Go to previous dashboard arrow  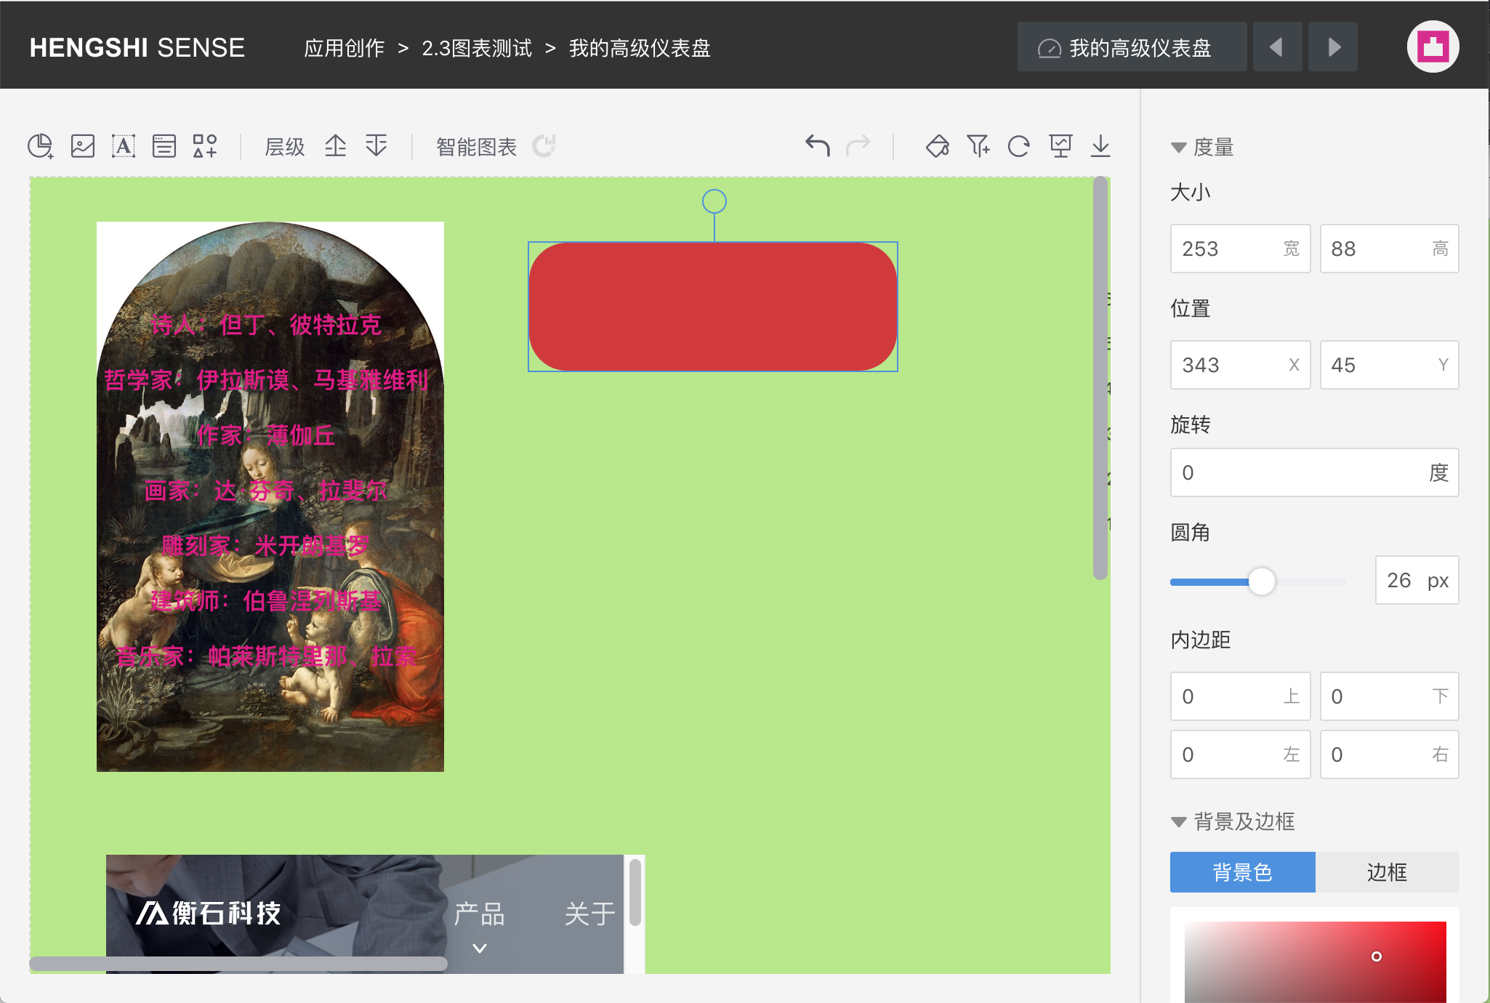1277,47
